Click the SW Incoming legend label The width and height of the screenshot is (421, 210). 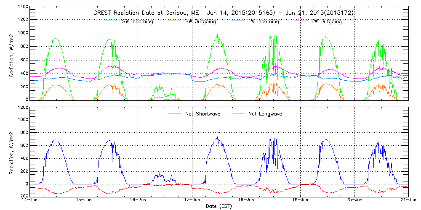(136, 21)
